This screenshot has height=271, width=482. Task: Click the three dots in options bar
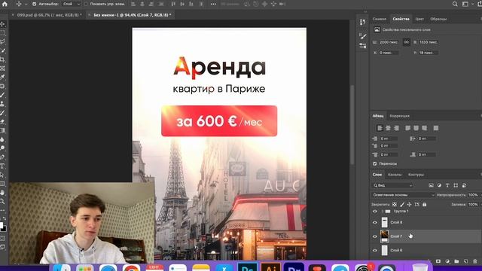coord(213,4)
